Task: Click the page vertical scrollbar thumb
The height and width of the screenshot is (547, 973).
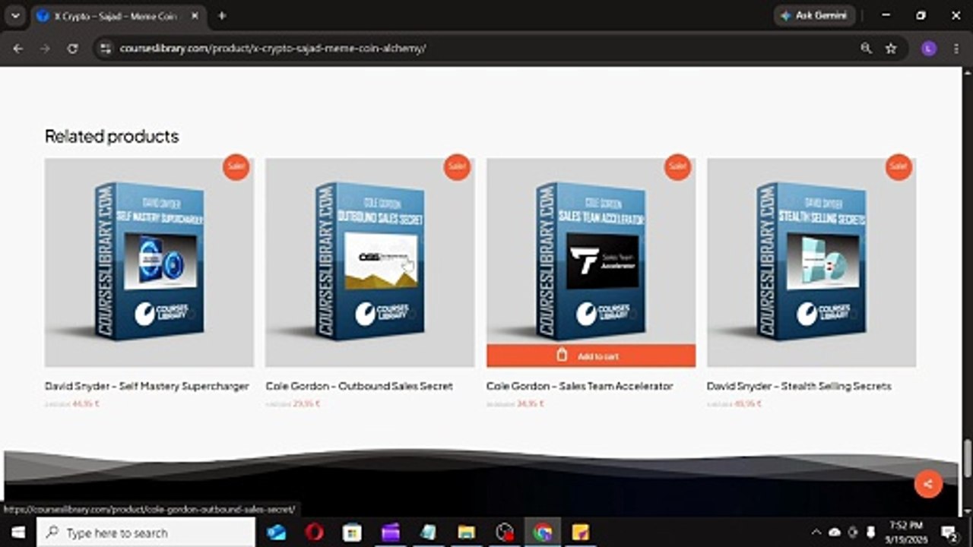Action: (968, 458)
